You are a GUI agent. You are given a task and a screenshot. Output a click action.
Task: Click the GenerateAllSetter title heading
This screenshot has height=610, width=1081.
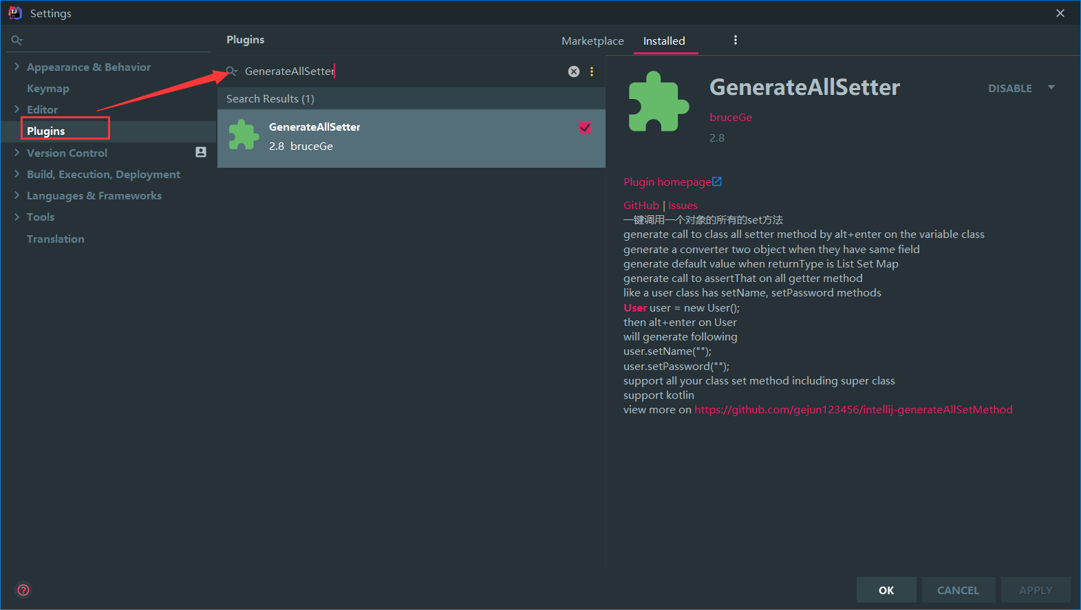(x=804, y=87)
